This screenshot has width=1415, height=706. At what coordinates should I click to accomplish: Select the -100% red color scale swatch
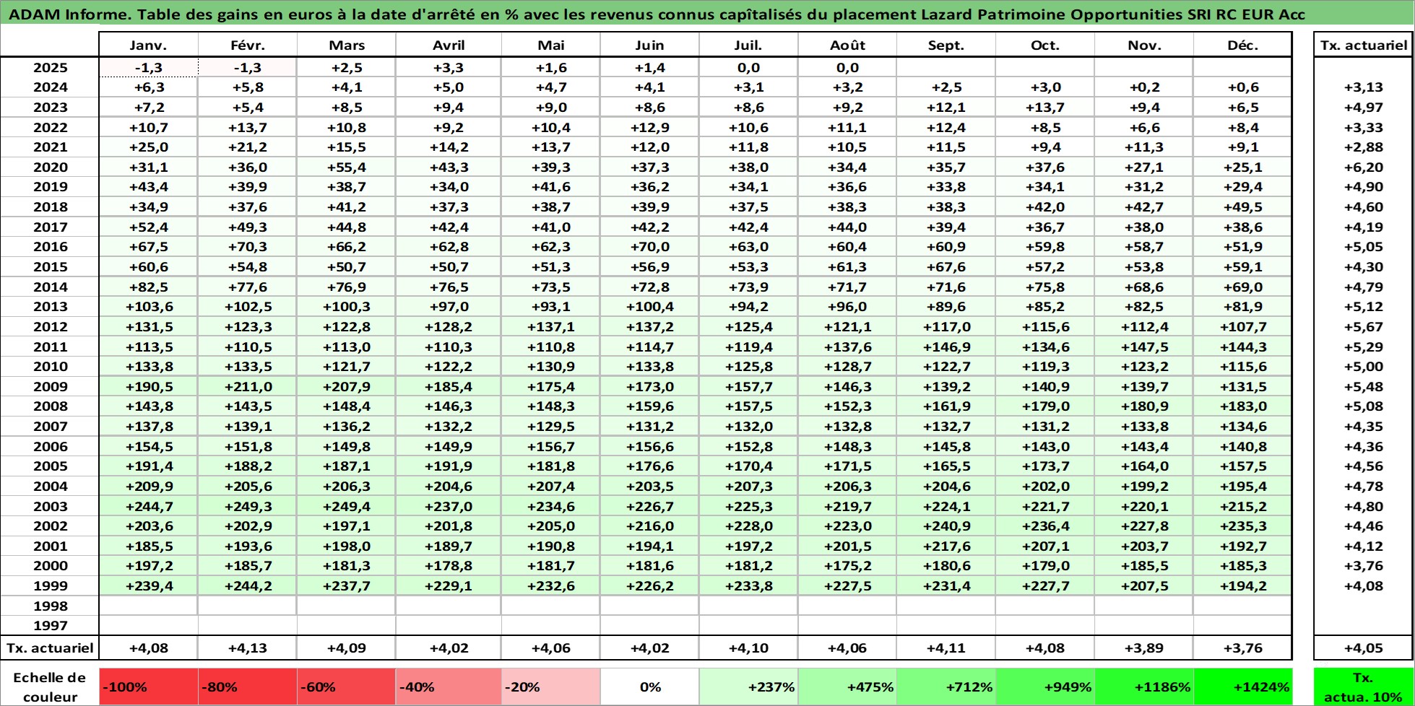pyautogui.click(x=148, y=687)
